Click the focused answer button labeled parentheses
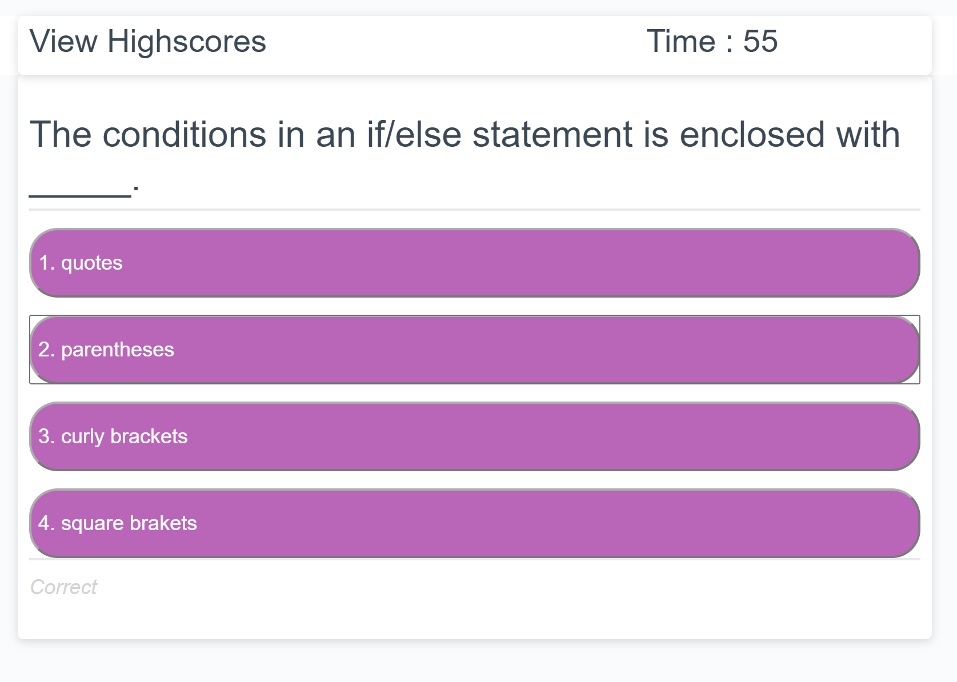The height and width of the screenshot is (682, 957). [x=474, y=350]
